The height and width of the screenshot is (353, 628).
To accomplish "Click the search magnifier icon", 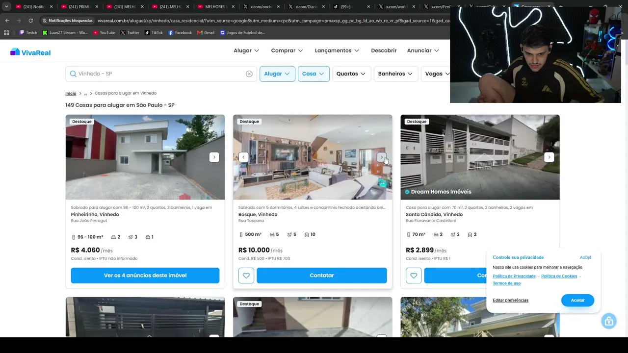I will click(x=73, y=74).
